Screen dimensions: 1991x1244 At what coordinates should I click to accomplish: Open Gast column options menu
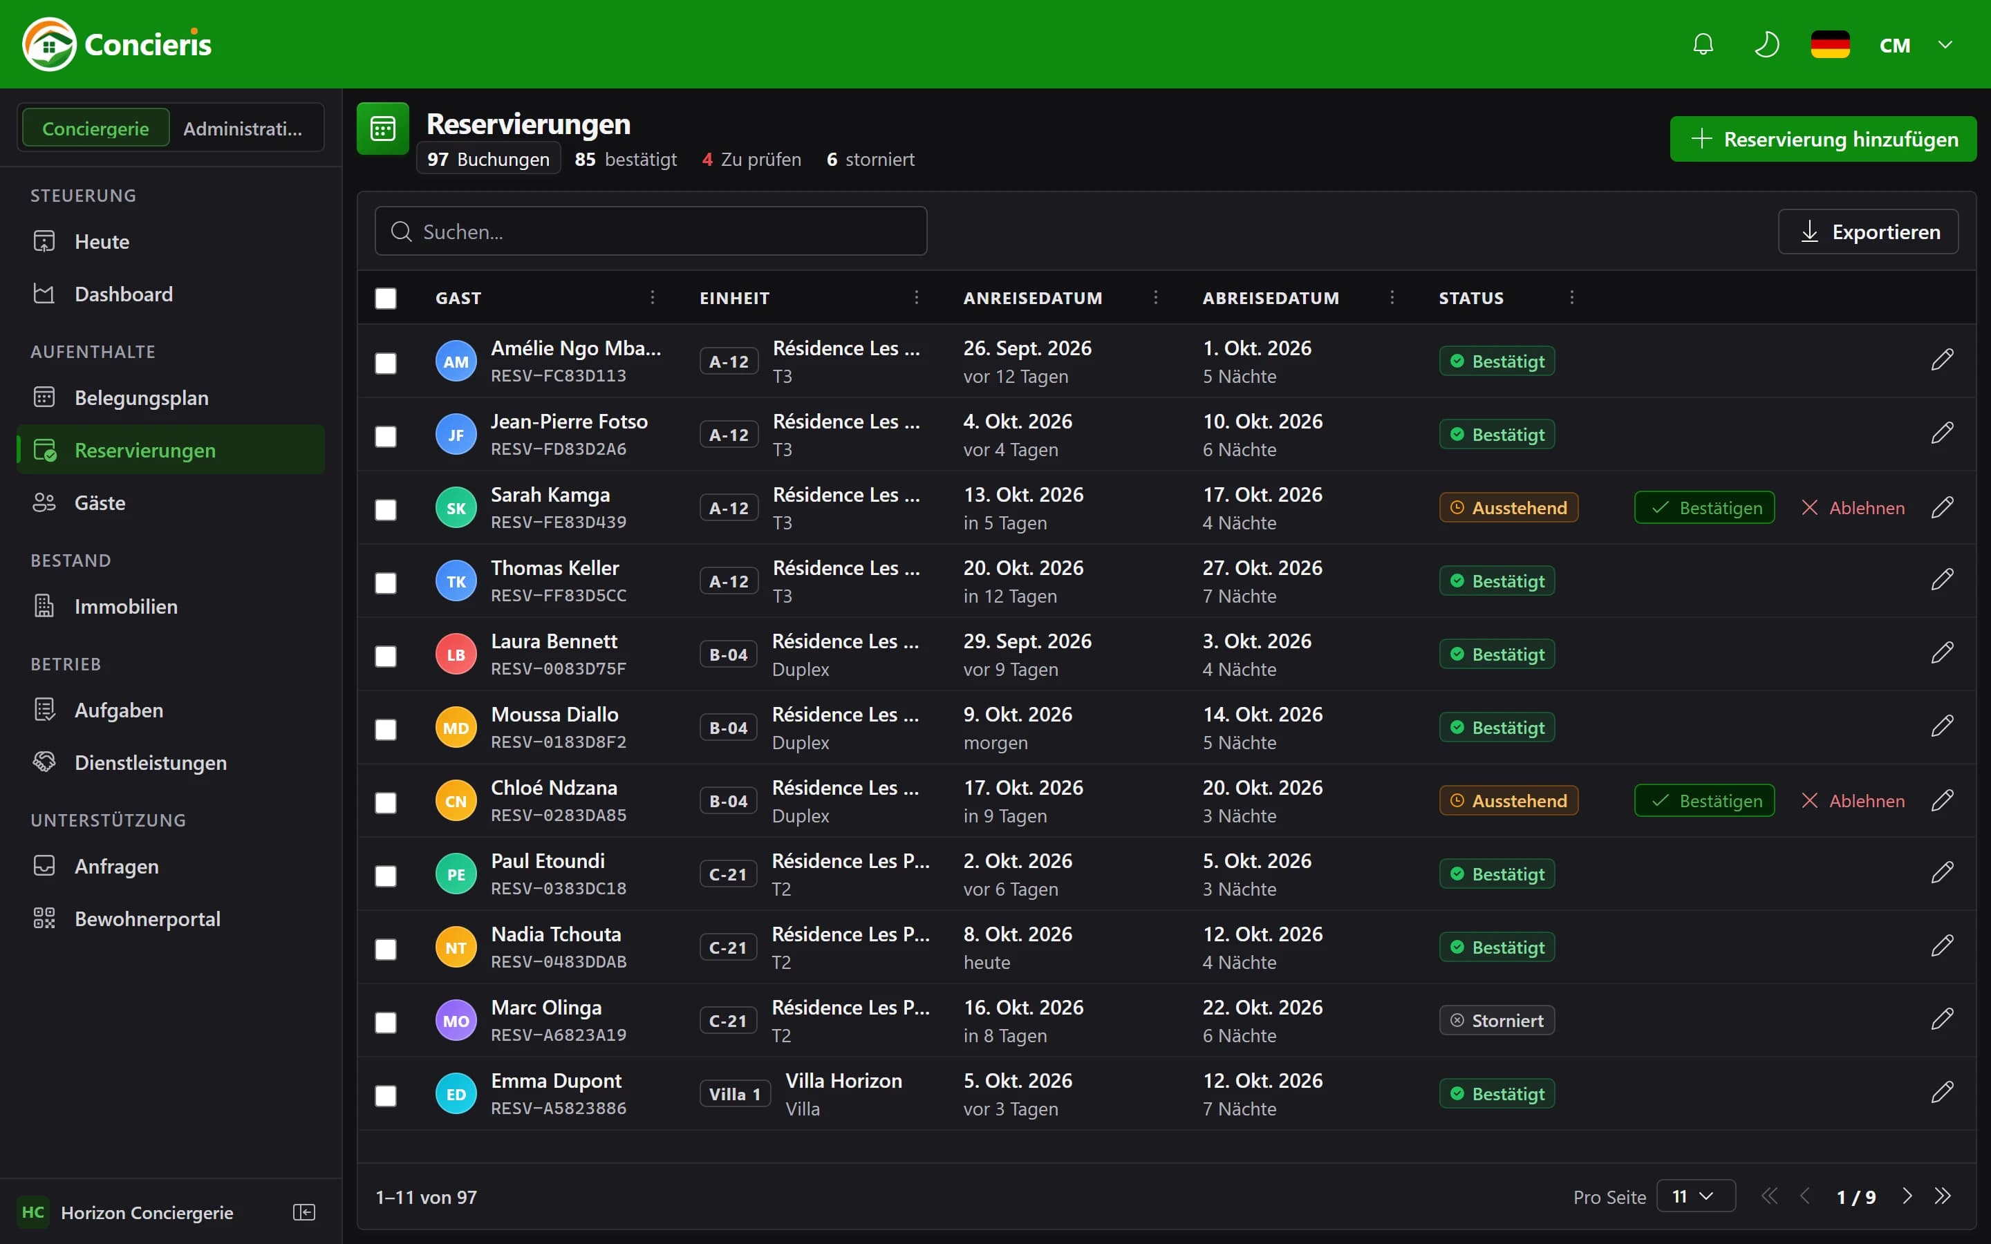click(x=653, y=297)
